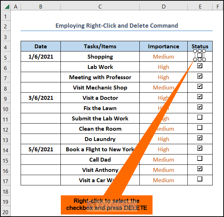Uncheck the Meeting with Professor checkbox
Image resolution: width=224 pixels, height=217 pixels.
click(200, 76)
